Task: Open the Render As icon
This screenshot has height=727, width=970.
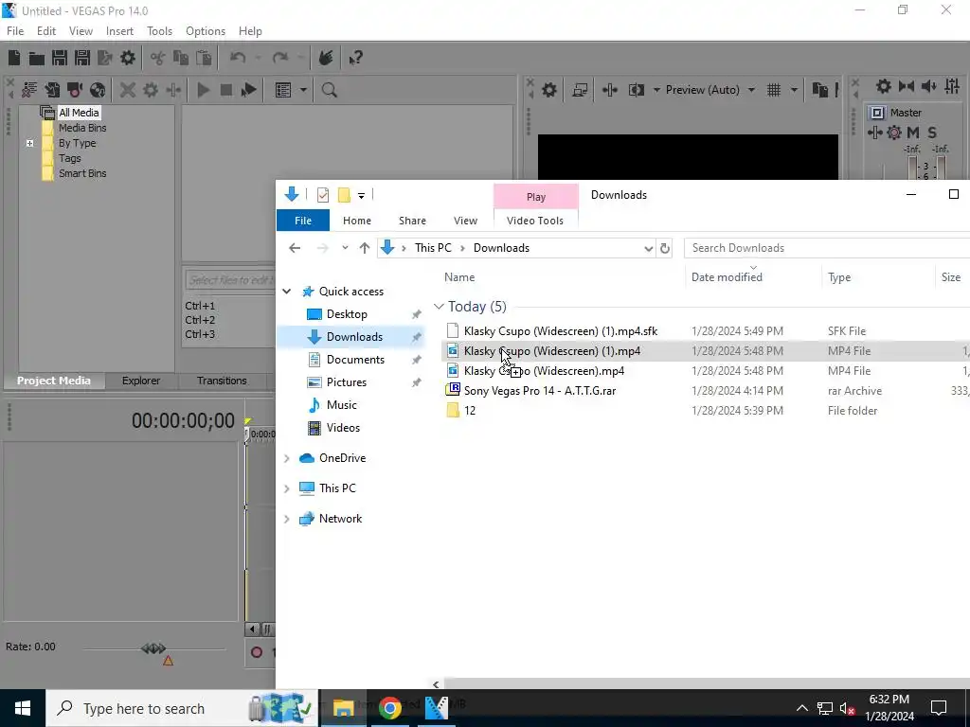Action: (x=105, y=58)
